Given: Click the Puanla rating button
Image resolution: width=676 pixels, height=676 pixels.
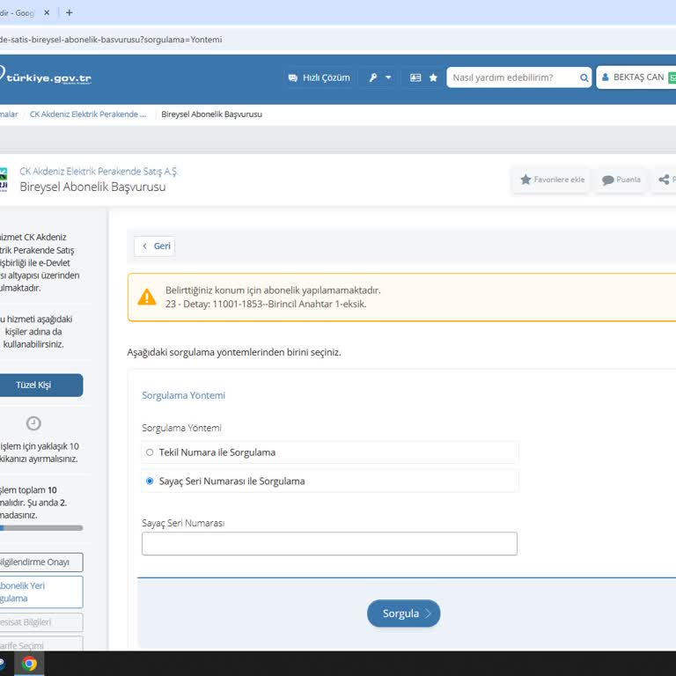Looking at the screenshot, I should [x=621, y=180].
